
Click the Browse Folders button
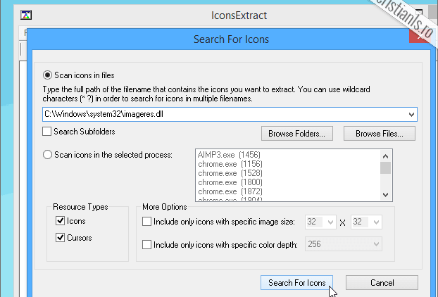(296, 133)
